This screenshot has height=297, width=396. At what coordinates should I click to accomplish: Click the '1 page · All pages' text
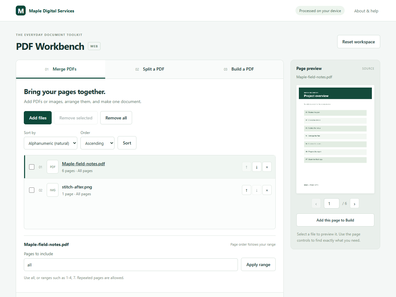click(76, 194)
